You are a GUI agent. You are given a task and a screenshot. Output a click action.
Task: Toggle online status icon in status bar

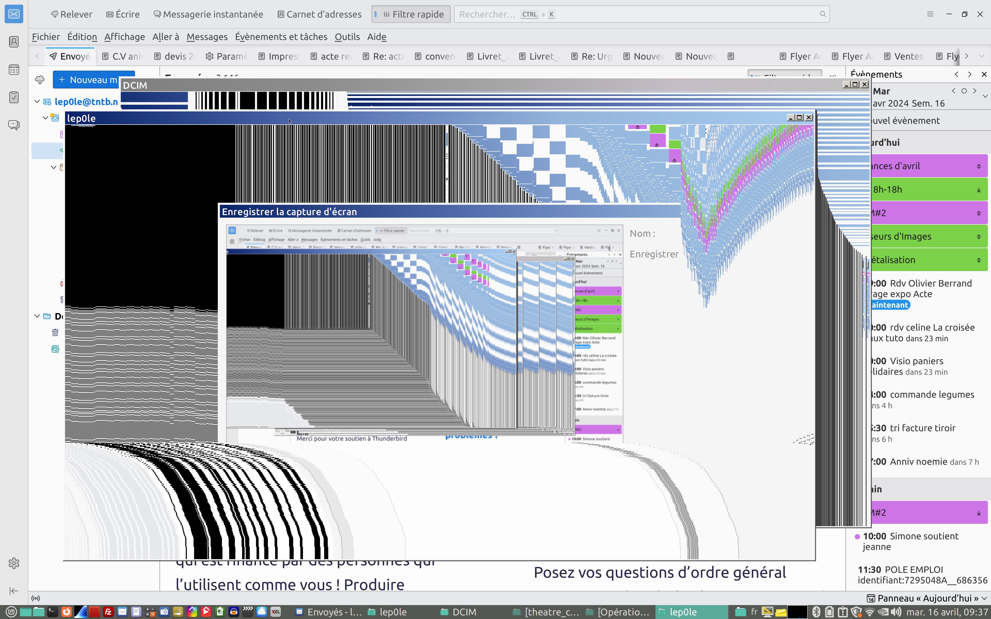pos(36,598)
